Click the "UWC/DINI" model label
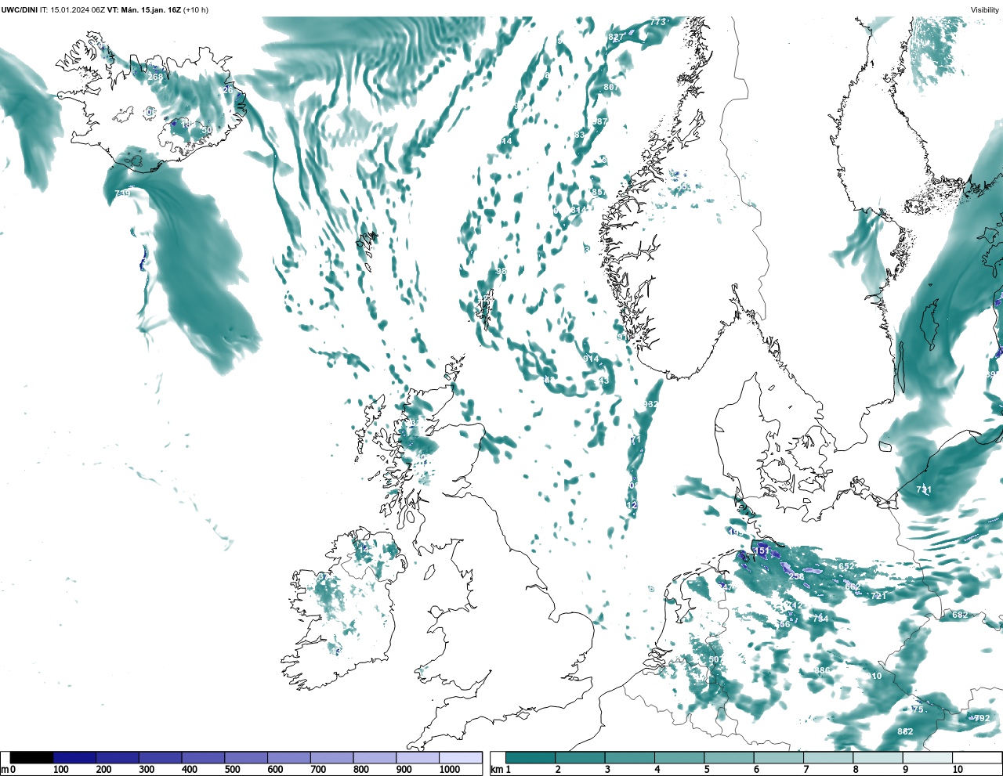The image size is (1003, 776). (x=19, y=9)
